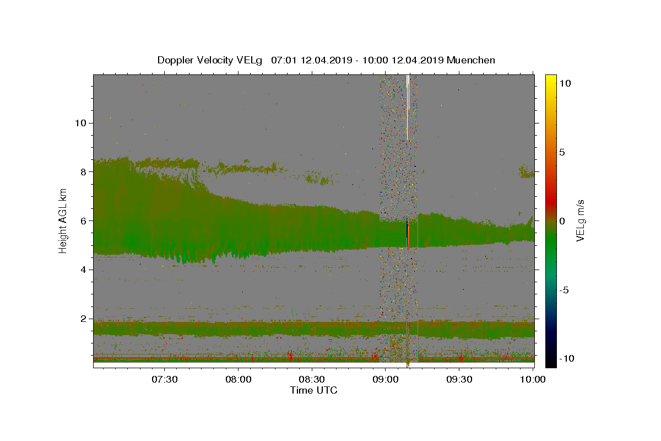Image resolution: width=661 pixels, height=441 pixels.
Task: Click the location label 'Muenchen' in the title
Action: [x=471, y=60]
